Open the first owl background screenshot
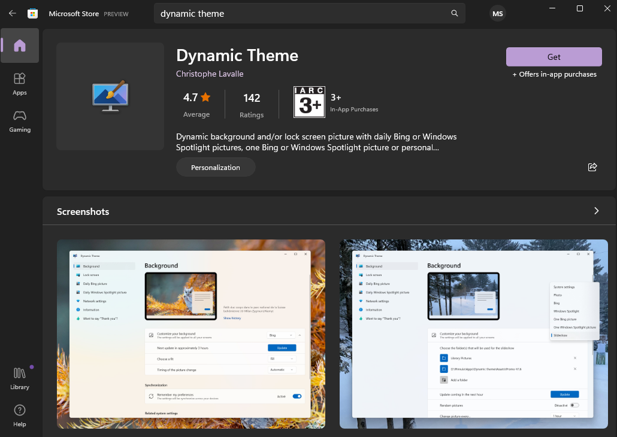The height and width of the screenshot is (437, 617). click(191, 333)
